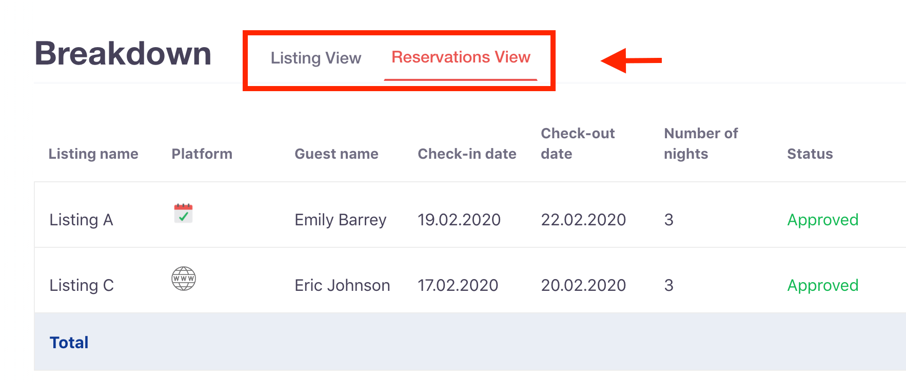
Task: Sort by Check-in date column header
Action: pos(467,154)
